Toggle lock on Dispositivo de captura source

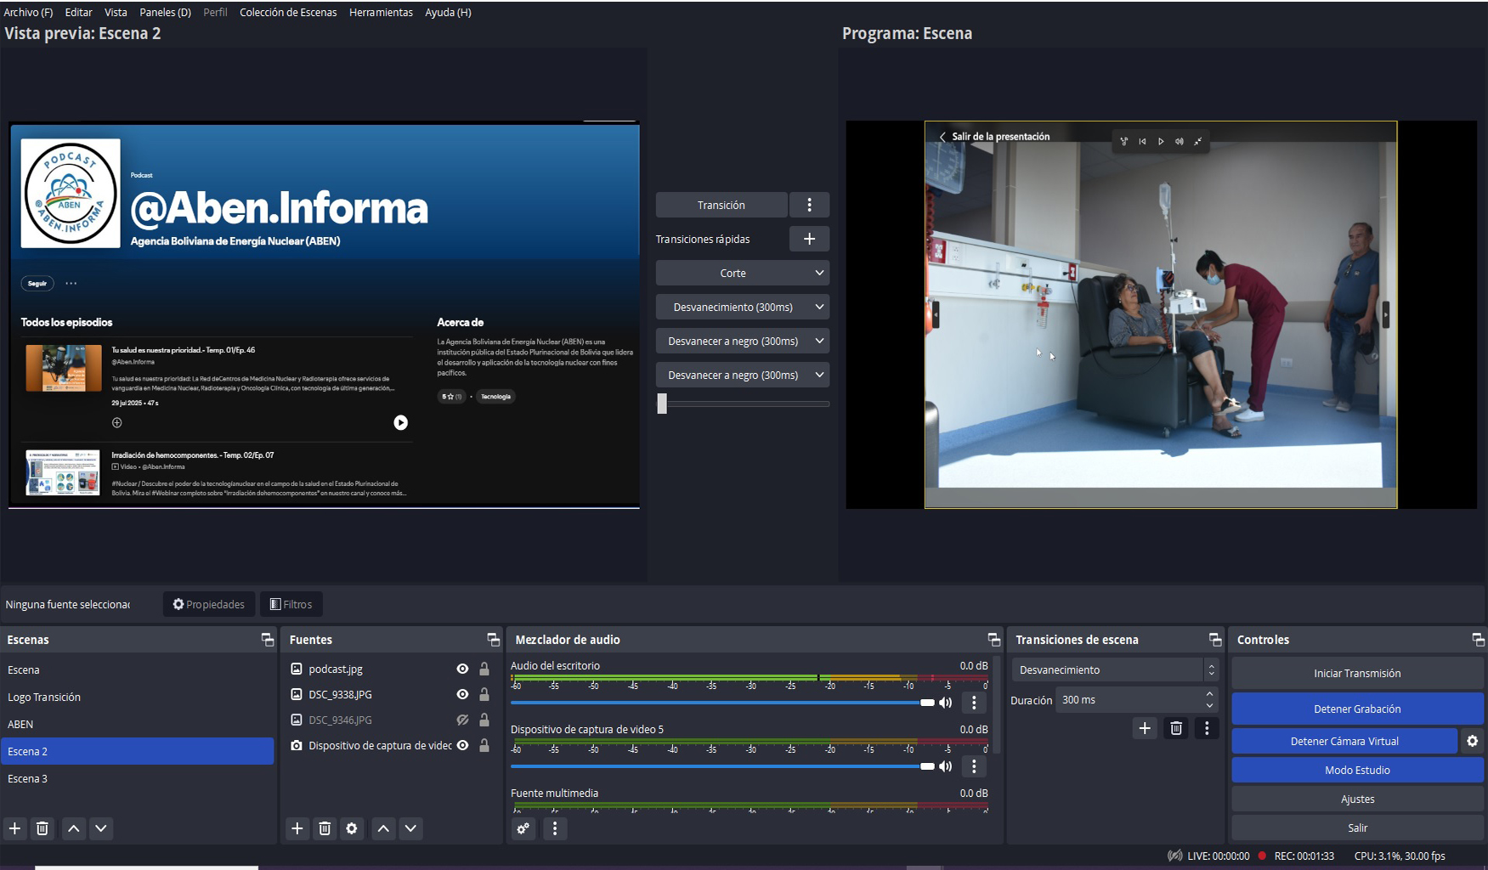(484, 745)
